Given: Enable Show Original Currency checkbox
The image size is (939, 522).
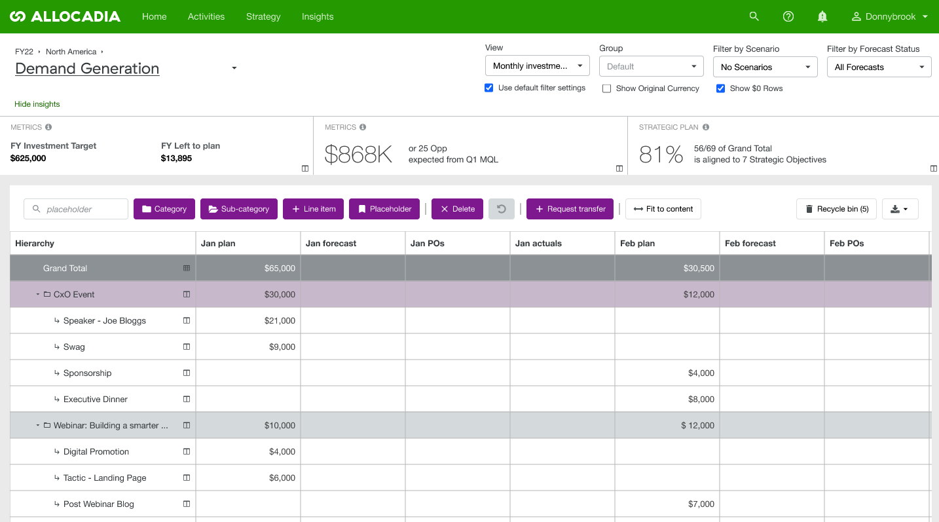Looking at the screenshot, I should click(x=606, y=88).
